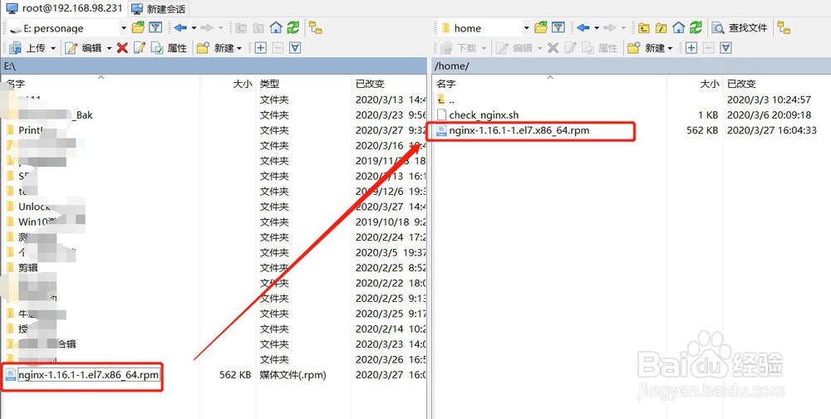The width and height of the screenshot is (831, 419).
Task: Expand local 编辑 options arrow
Action: click(109, 48)
